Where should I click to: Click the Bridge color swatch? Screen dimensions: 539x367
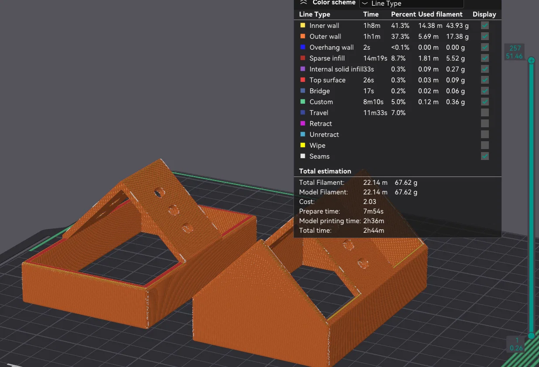click(x=303, y=91)
